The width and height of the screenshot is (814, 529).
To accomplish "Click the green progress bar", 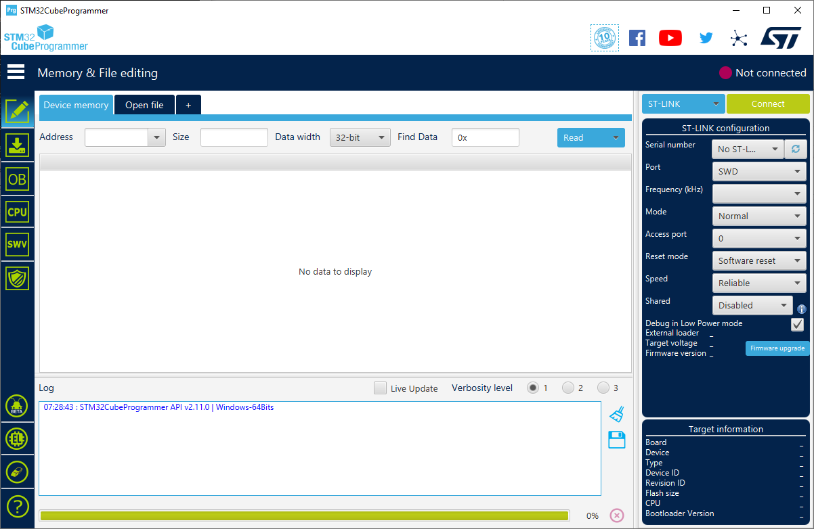I will 304,515.
